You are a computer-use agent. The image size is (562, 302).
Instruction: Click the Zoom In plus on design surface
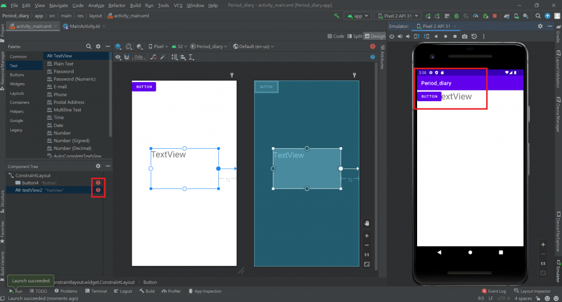367,236
